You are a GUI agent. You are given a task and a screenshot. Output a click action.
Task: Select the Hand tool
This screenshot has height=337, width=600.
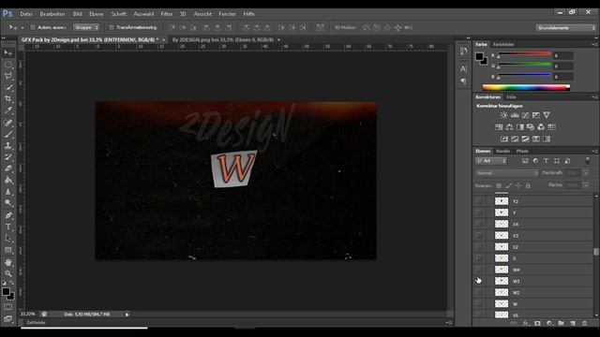tap(8, 262)
